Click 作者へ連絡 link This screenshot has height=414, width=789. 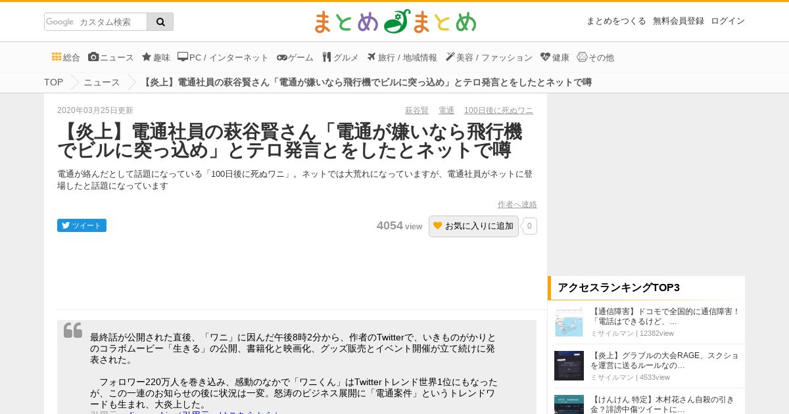pyautogui.click(x=517, y=204)
